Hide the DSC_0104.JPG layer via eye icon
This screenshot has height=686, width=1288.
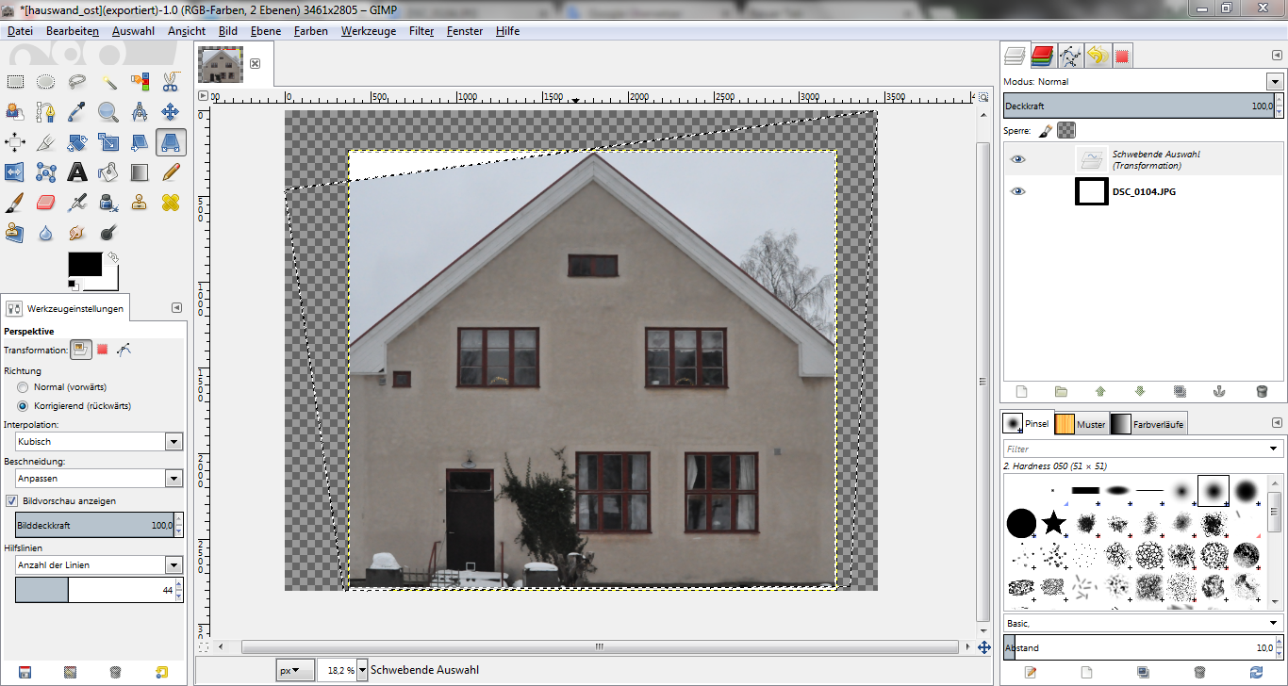click(x=1017, y=191)
